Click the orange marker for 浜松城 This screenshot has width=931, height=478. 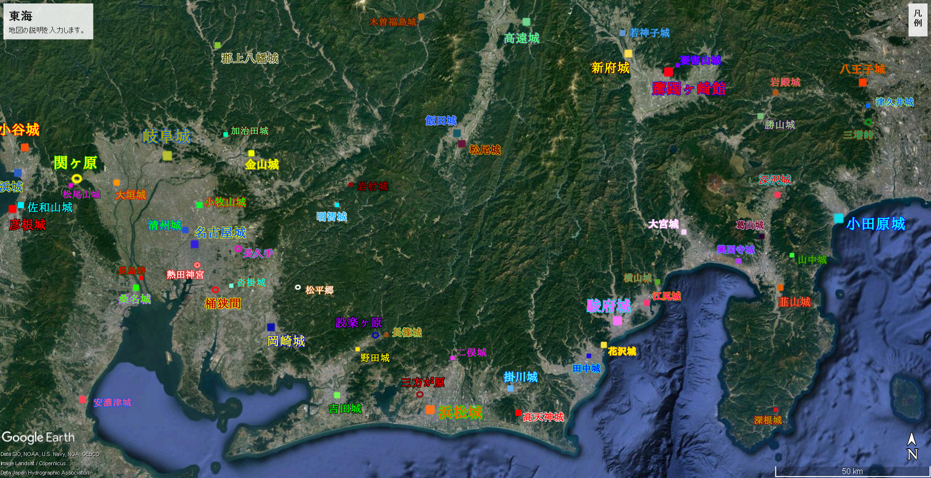(430, 410)
